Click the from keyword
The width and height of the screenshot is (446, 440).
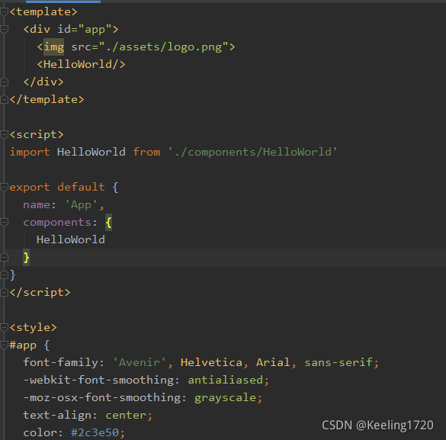coord(146,152)
